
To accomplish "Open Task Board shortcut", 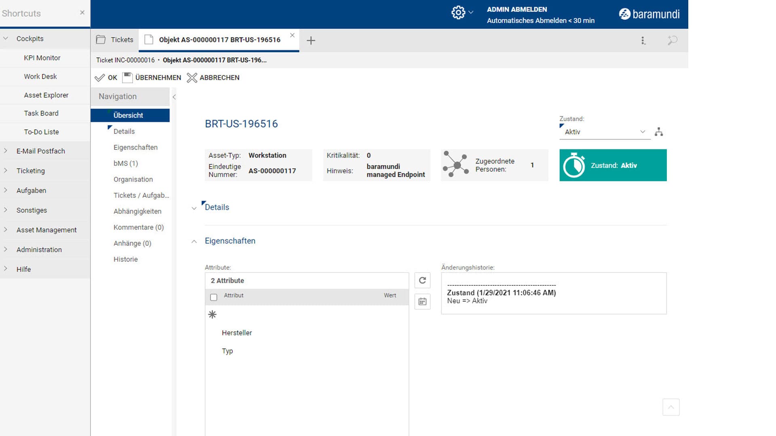I will (x=41, y=113).
